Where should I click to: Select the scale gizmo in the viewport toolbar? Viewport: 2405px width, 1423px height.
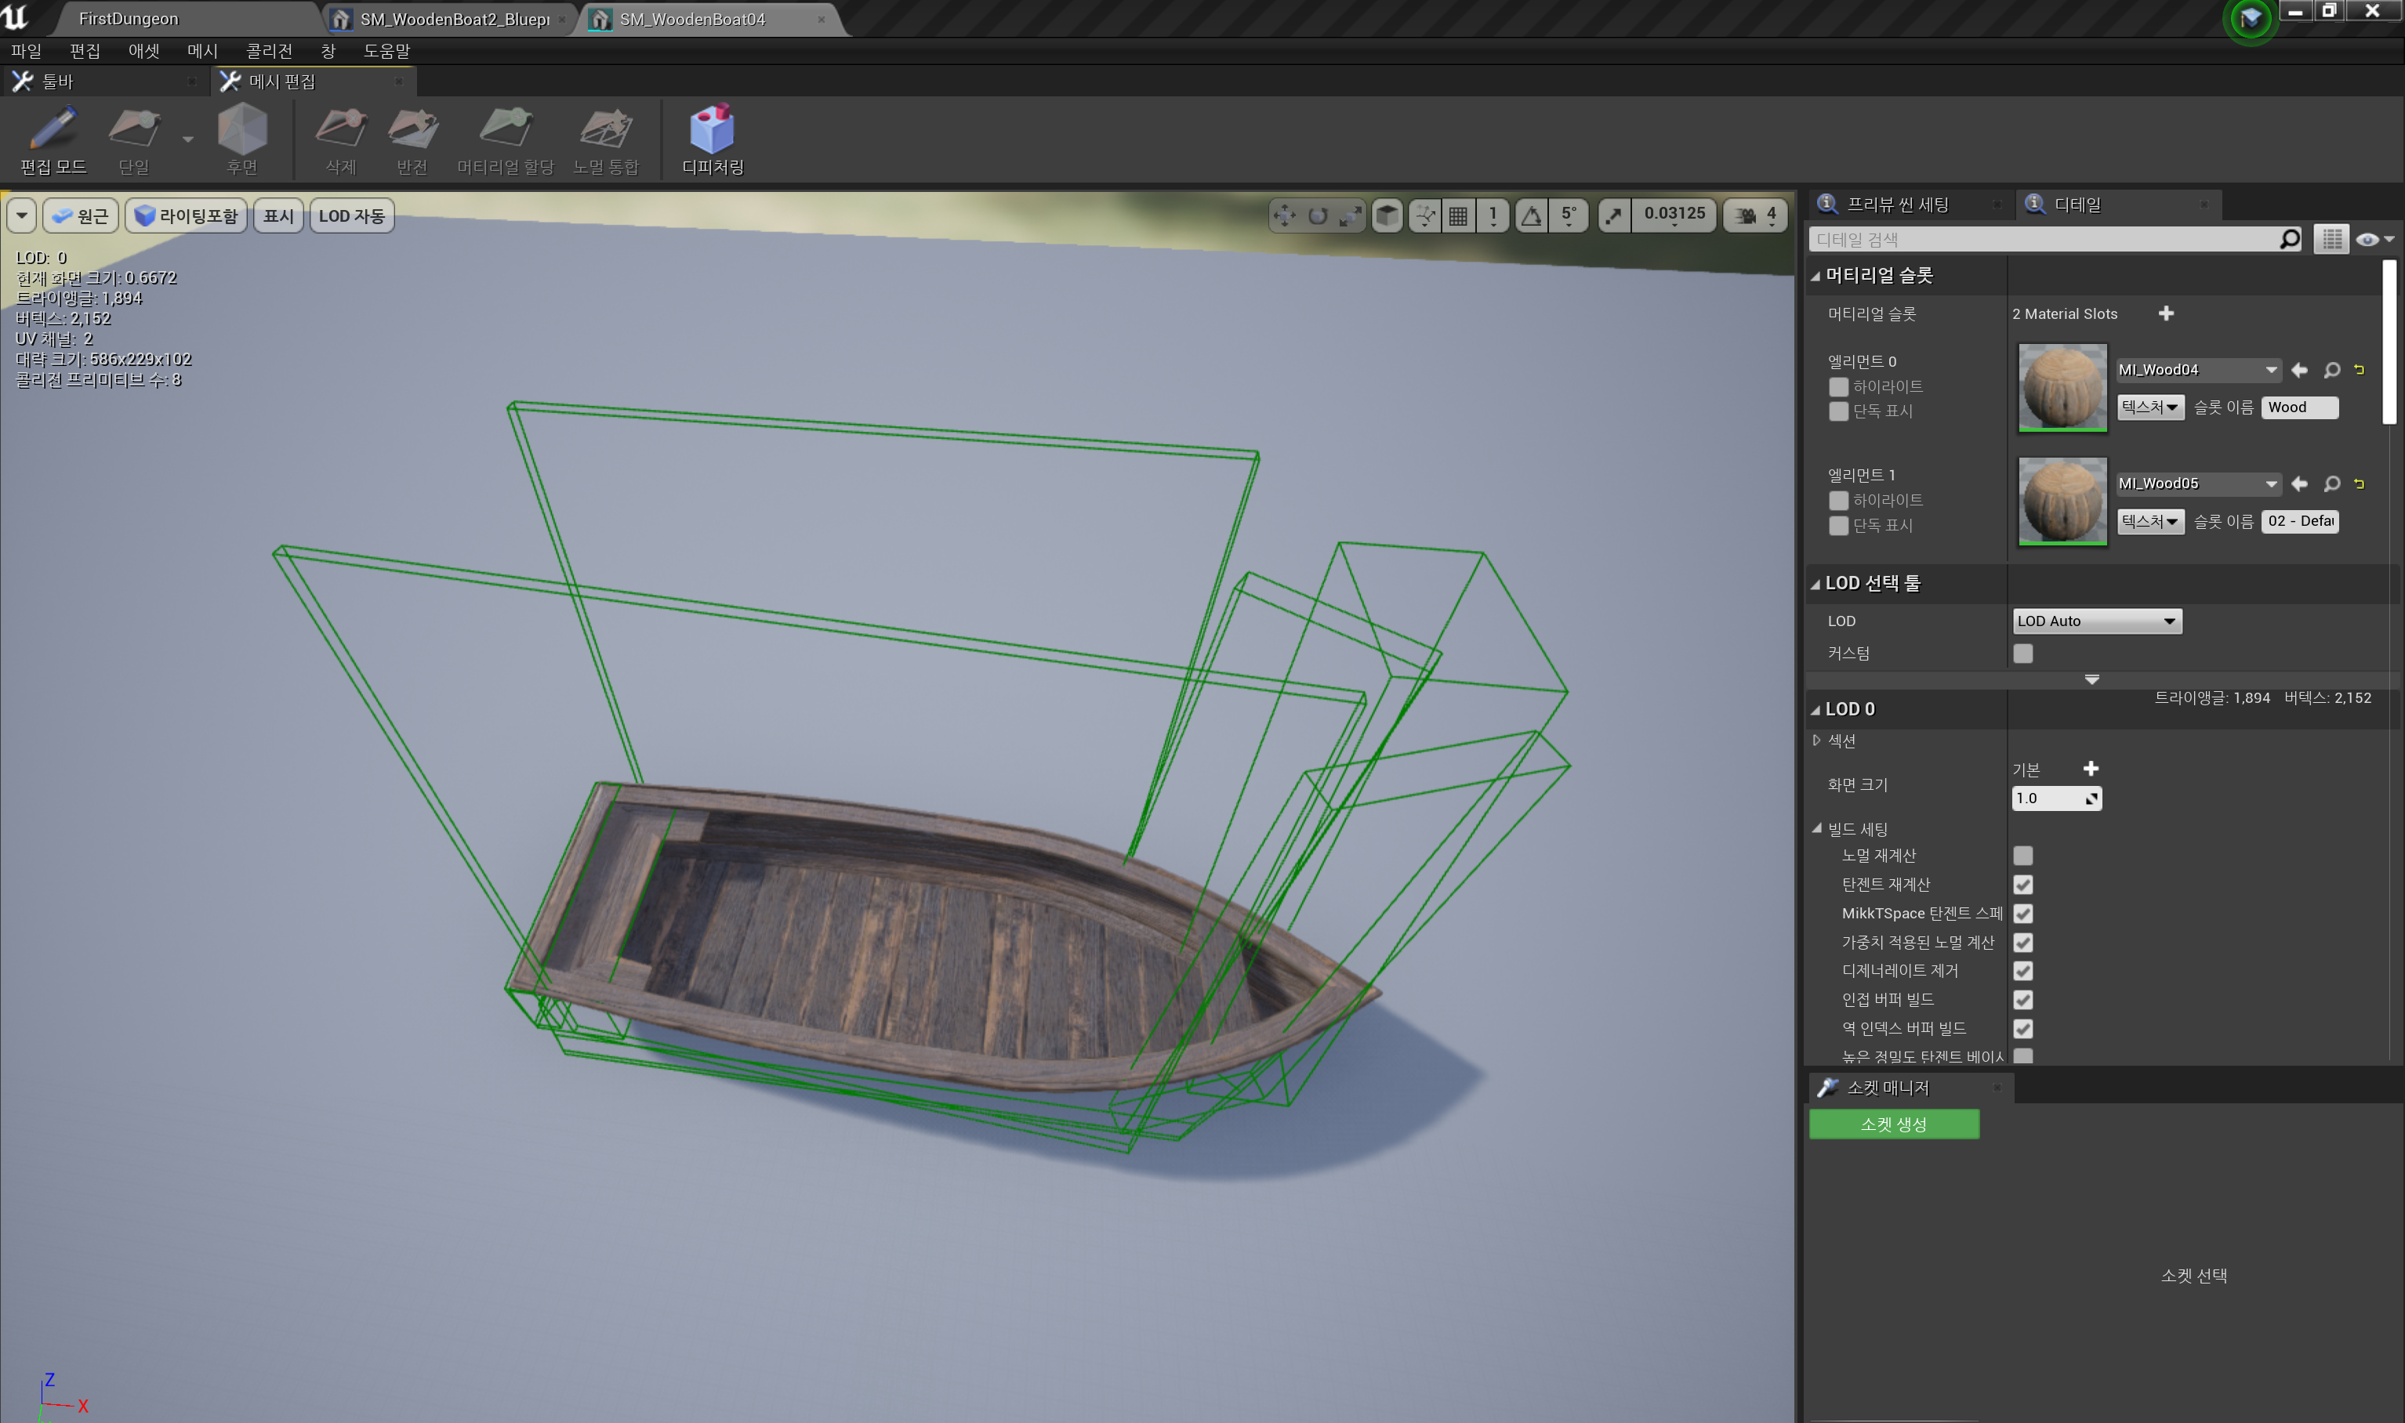pos(1350,215)
